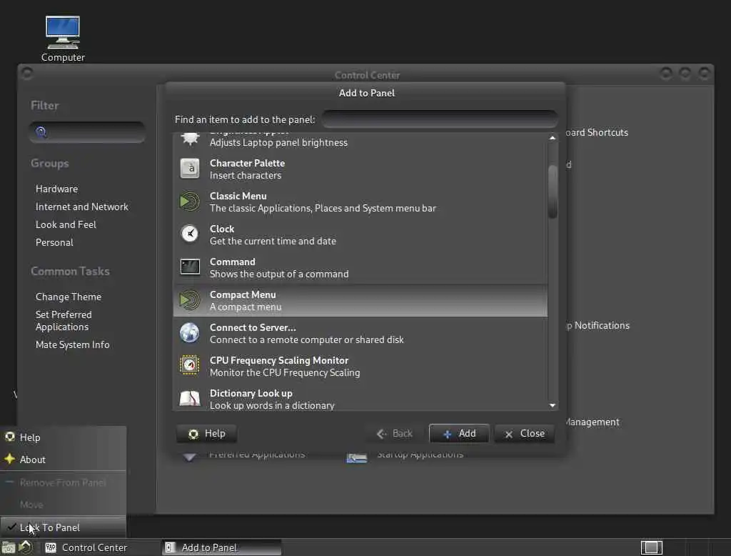Switch to Add to Panel taskbar item
The height and width of the screenshot is (556, 731).
point(221,547)
